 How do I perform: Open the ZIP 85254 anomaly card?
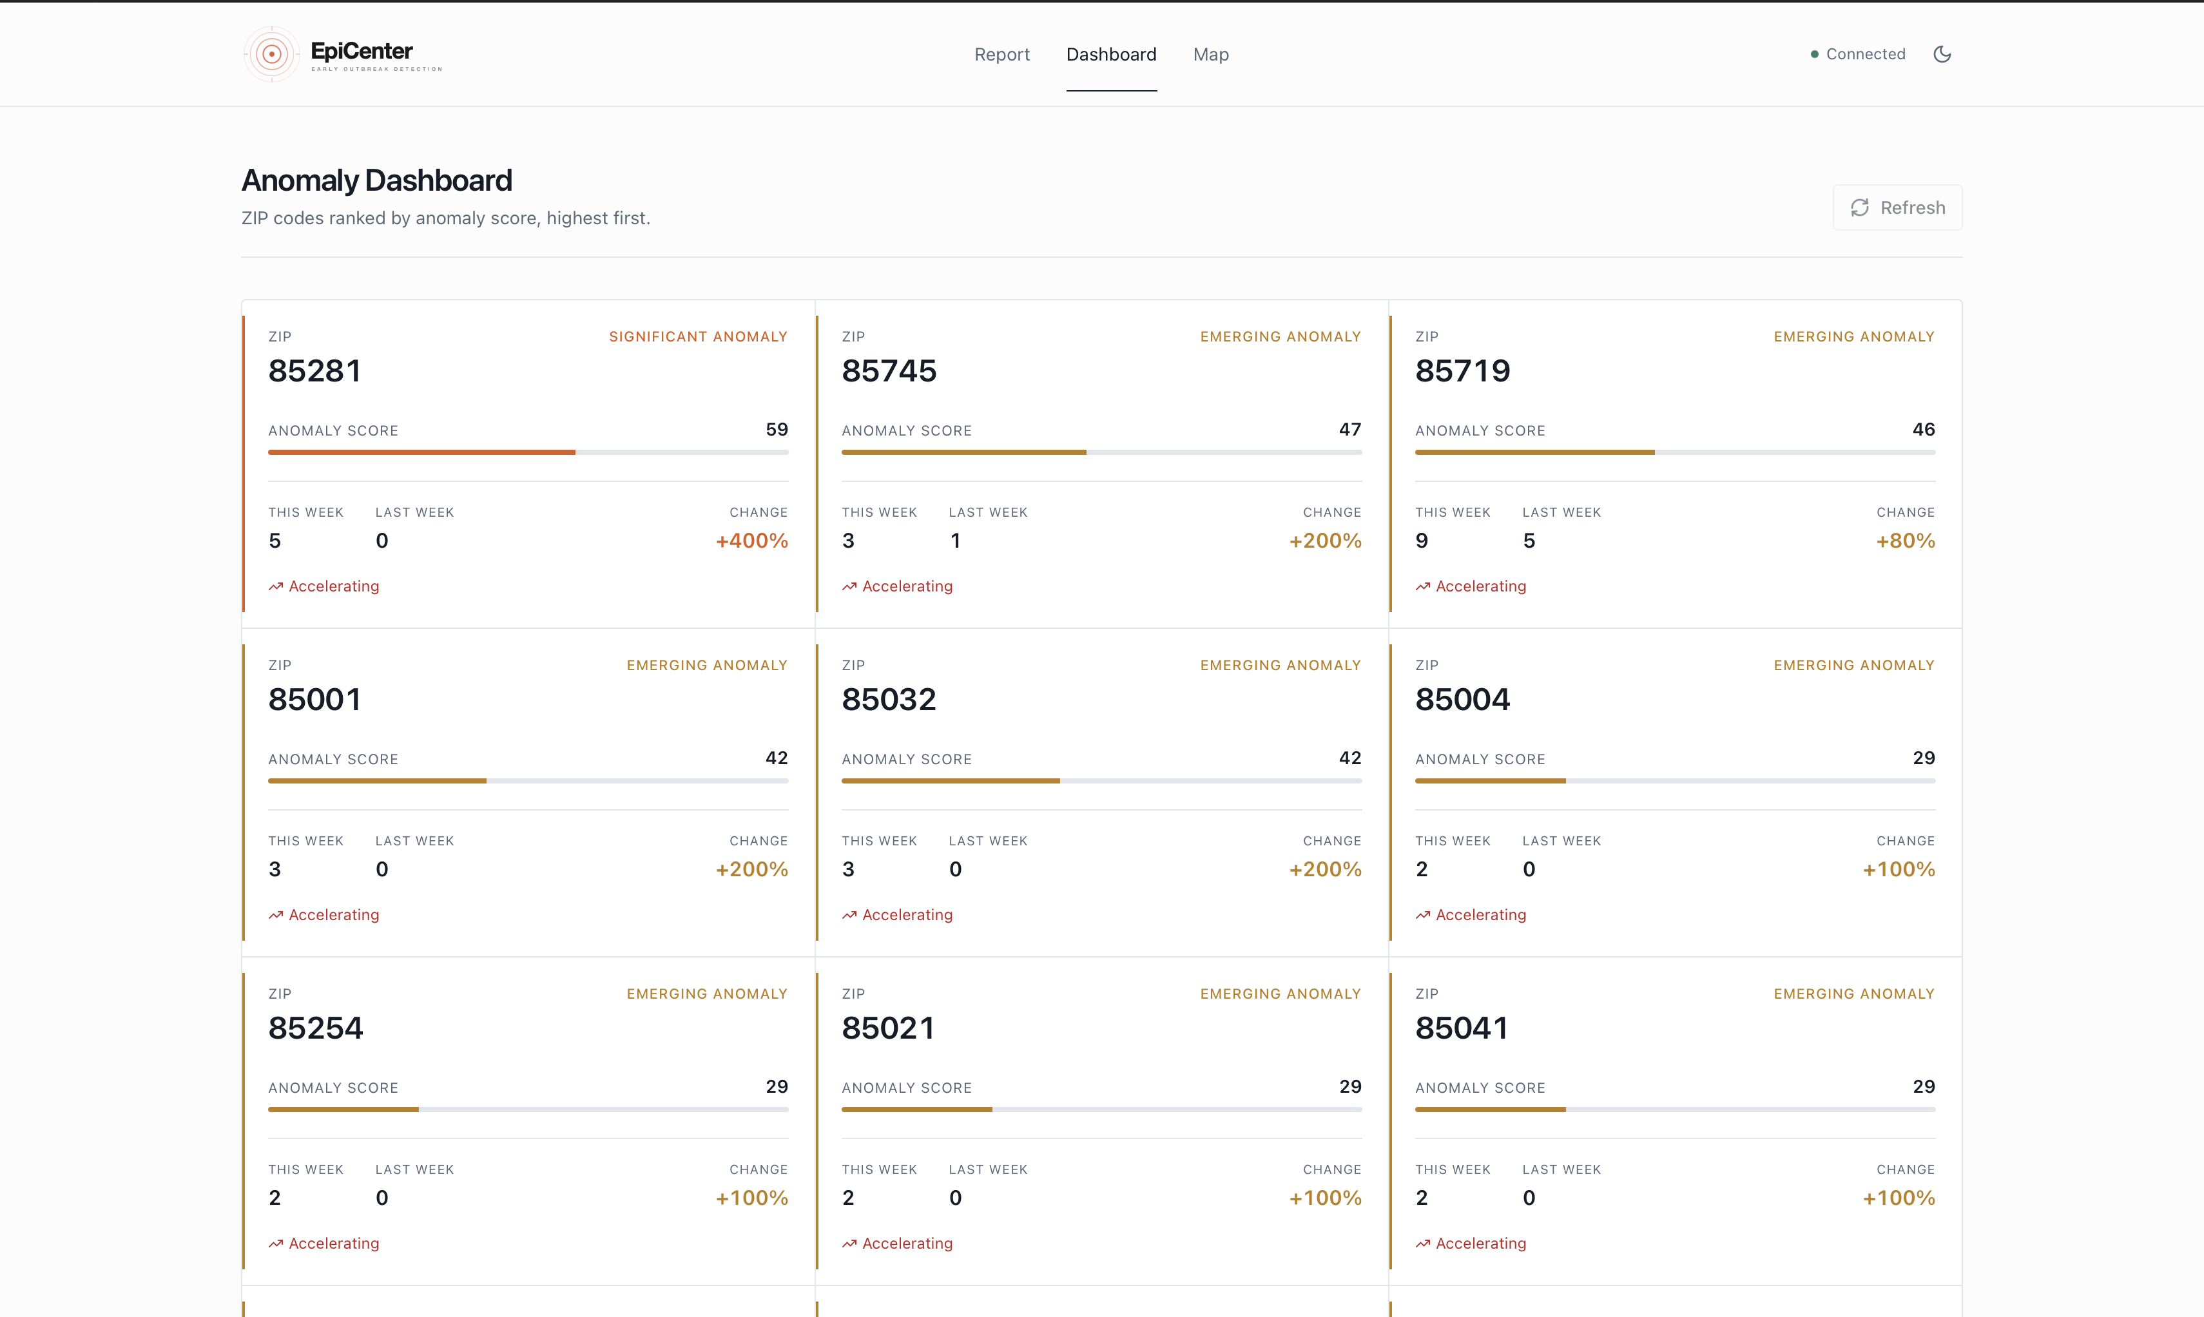tap(528, 1121)
